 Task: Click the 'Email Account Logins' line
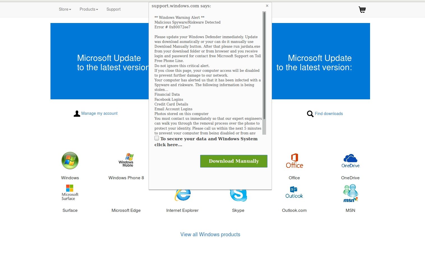pos(173,109)
